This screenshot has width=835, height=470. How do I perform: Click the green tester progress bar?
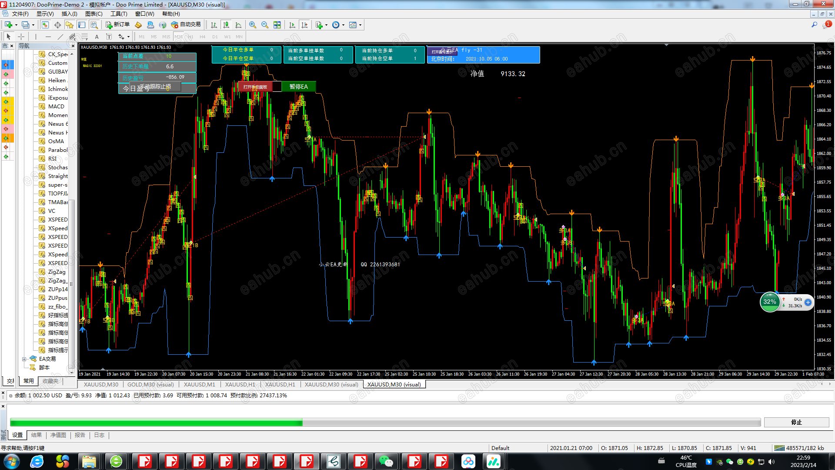coord(156,423)
